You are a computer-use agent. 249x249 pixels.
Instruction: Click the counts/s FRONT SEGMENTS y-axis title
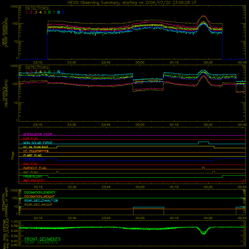[x=5, y=32]
